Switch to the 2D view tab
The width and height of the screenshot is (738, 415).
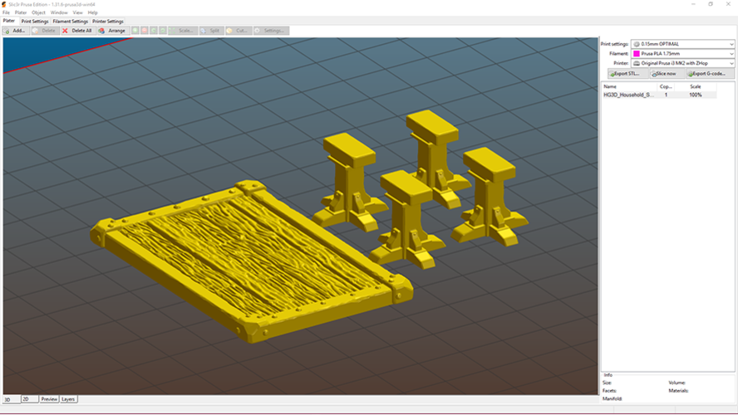point(30,399)
